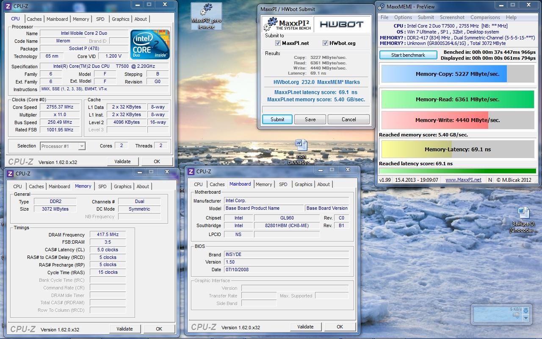542x339 pixels.
Task: Click the HWBOT logo banner
Action: pos(341,24)
